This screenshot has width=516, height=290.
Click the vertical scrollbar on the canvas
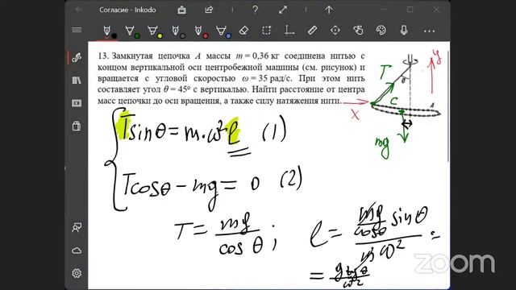448,106
